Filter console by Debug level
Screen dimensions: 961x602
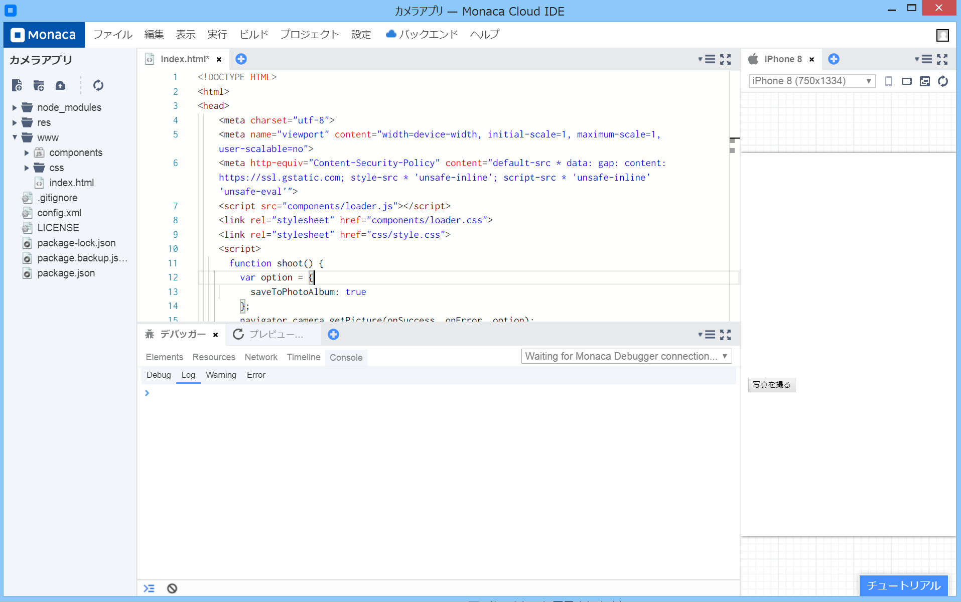click(159, 375)
